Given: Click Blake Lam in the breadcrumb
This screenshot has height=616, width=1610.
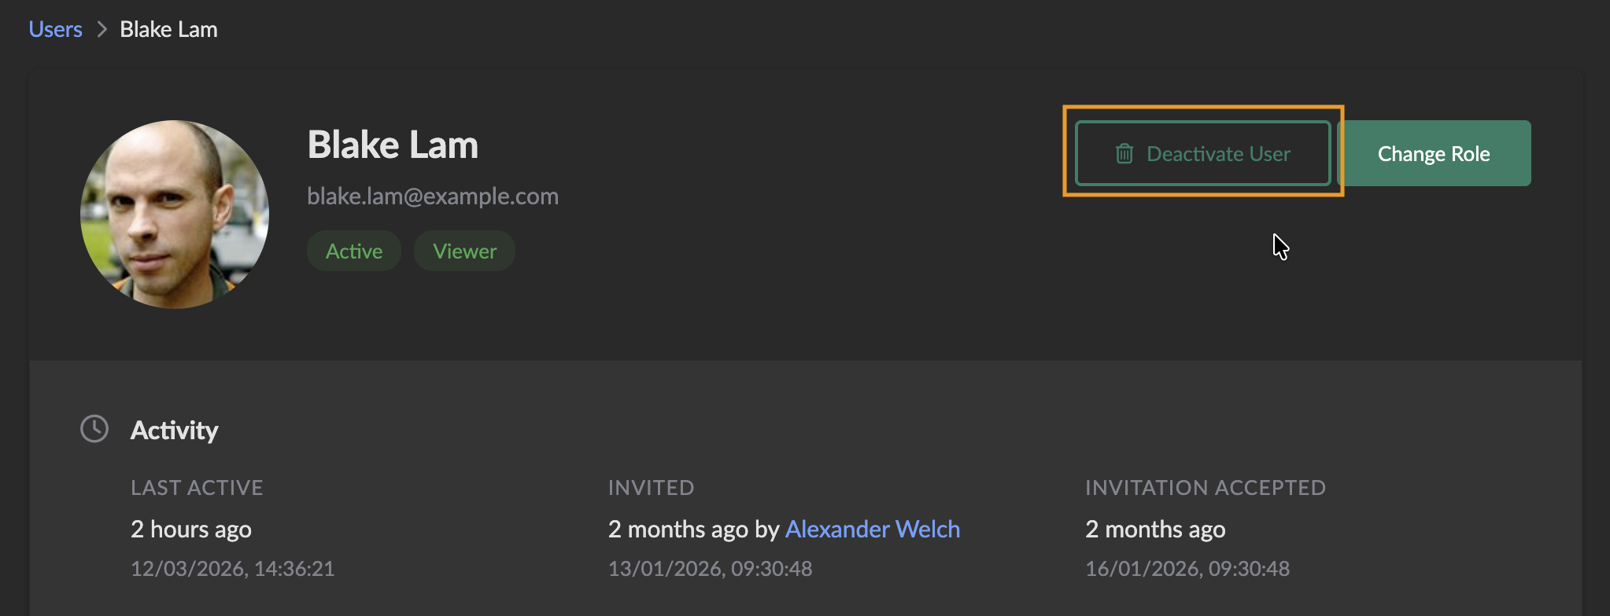Looking at the screenshot, I should click(168, 30).
